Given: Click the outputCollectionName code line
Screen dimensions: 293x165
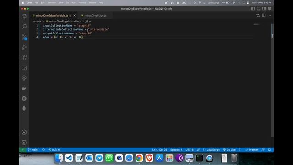Looking at the screenshot, I should point(68,33).
